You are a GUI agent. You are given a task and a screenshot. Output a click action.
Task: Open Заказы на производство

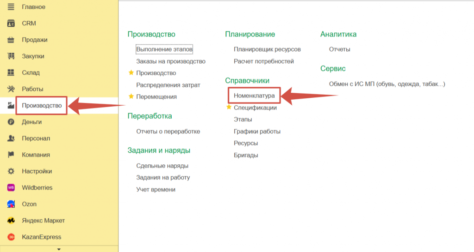[x=170, y=61]
